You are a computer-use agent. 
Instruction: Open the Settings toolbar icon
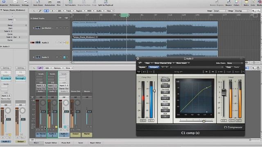(25, 3)
